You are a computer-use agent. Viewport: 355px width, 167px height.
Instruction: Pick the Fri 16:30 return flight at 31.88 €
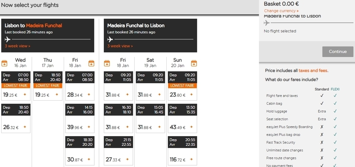119,118
